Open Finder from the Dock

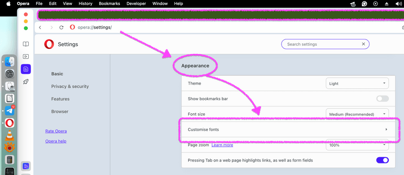tap(9, 62)
